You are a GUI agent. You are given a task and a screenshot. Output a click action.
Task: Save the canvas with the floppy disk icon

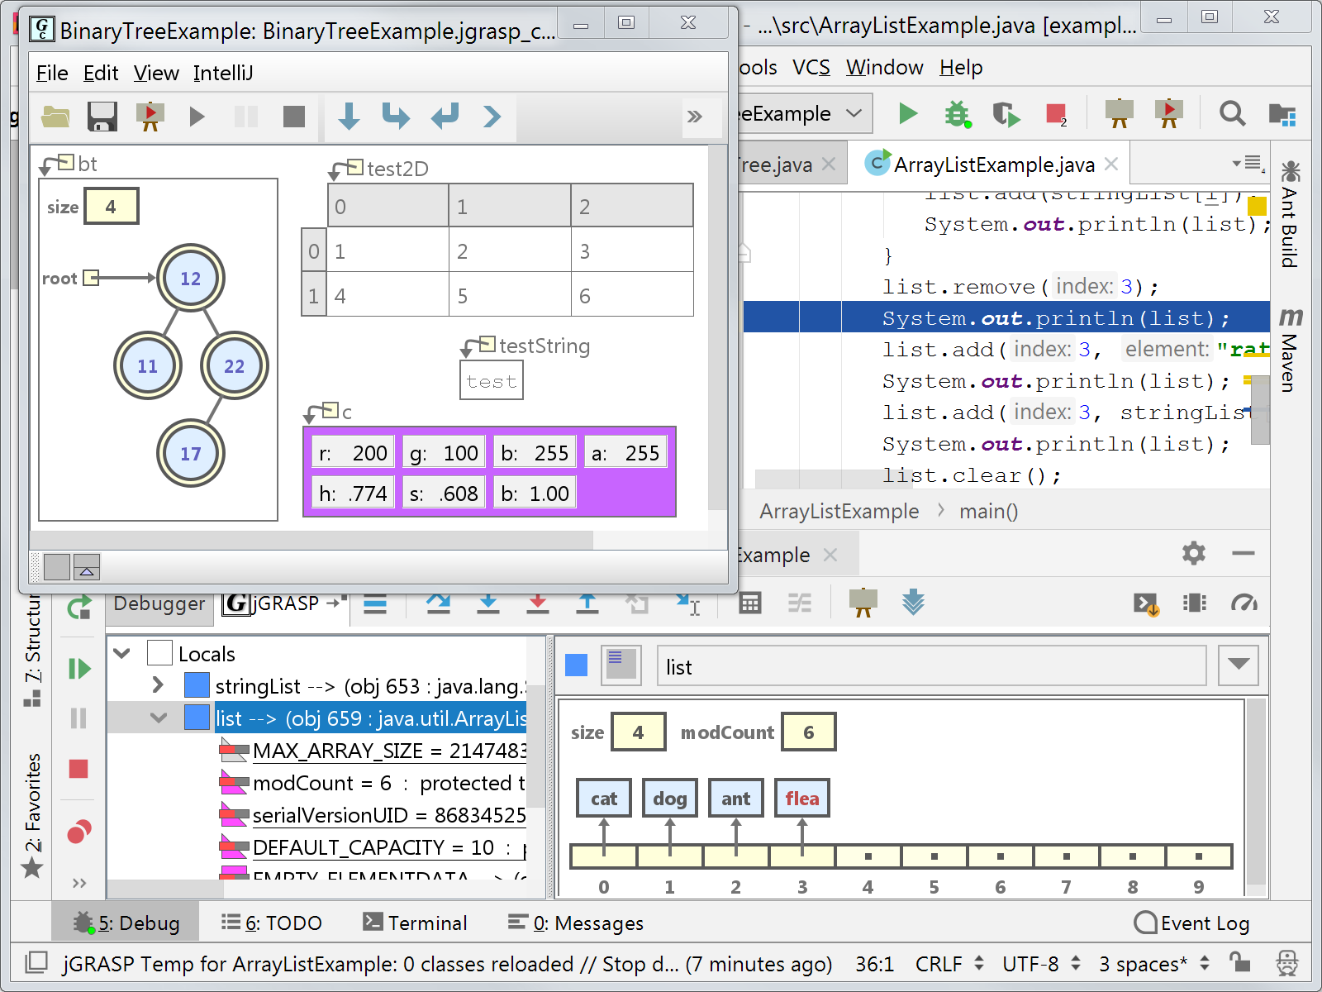[102, 117]
